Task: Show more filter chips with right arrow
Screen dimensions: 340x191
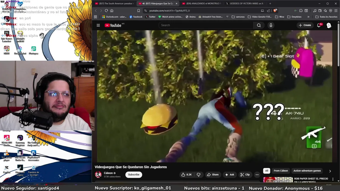Action: (330, 171)
